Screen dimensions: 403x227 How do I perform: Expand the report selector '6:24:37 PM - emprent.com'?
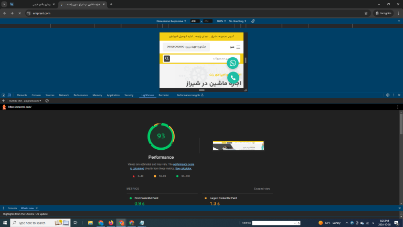click(x=25, y=101)
